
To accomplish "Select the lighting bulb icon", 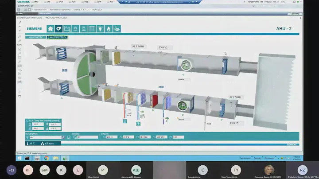I will pyautogui.click(x=100, y=29).
